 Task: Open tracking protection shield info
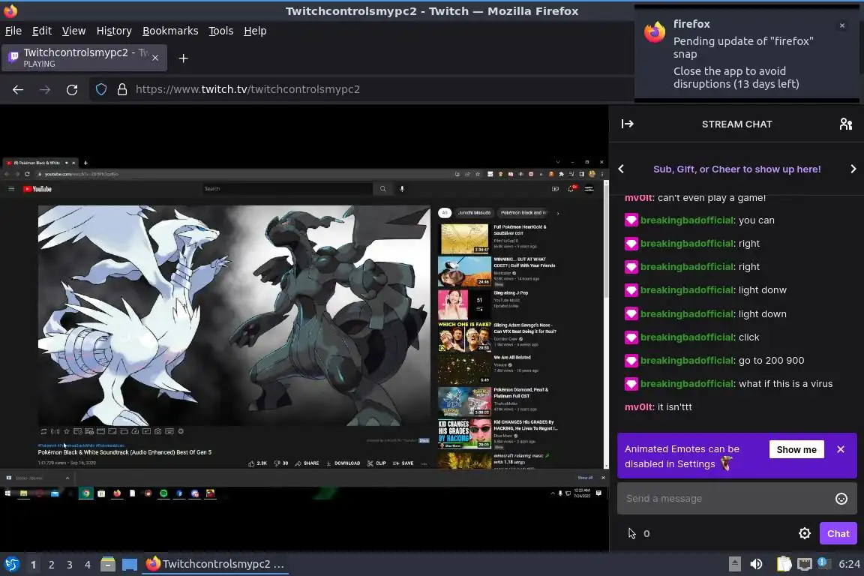click(x=101, y=89)
